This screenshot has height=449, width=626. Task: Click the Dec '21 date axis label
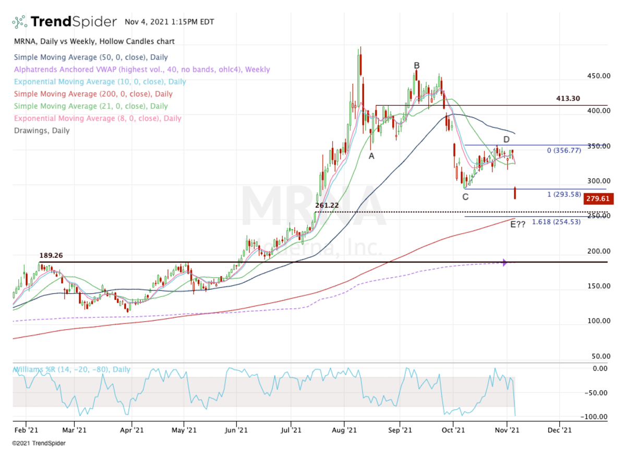(x=559, y=430)
